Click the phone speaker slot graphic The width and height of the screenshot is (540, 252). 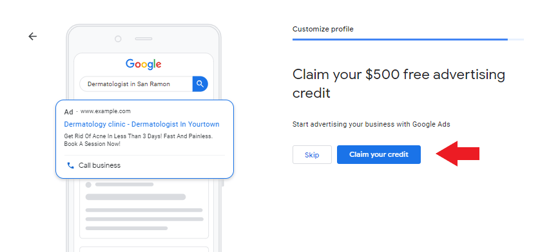(144, 39)
